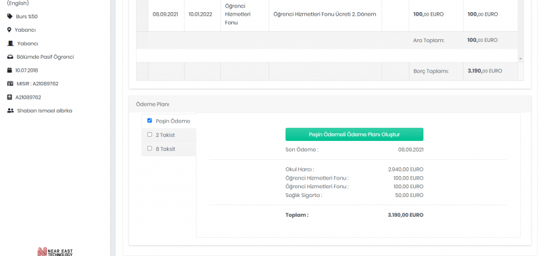Click the Near East Technology logo

click(55, 252)
